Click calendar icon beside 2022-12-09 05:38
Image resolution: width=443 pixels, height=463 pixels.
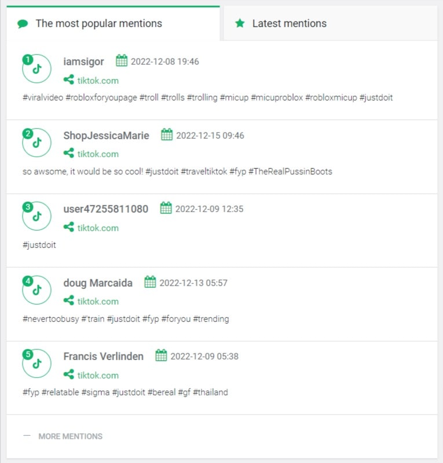[x=161, y=355]
